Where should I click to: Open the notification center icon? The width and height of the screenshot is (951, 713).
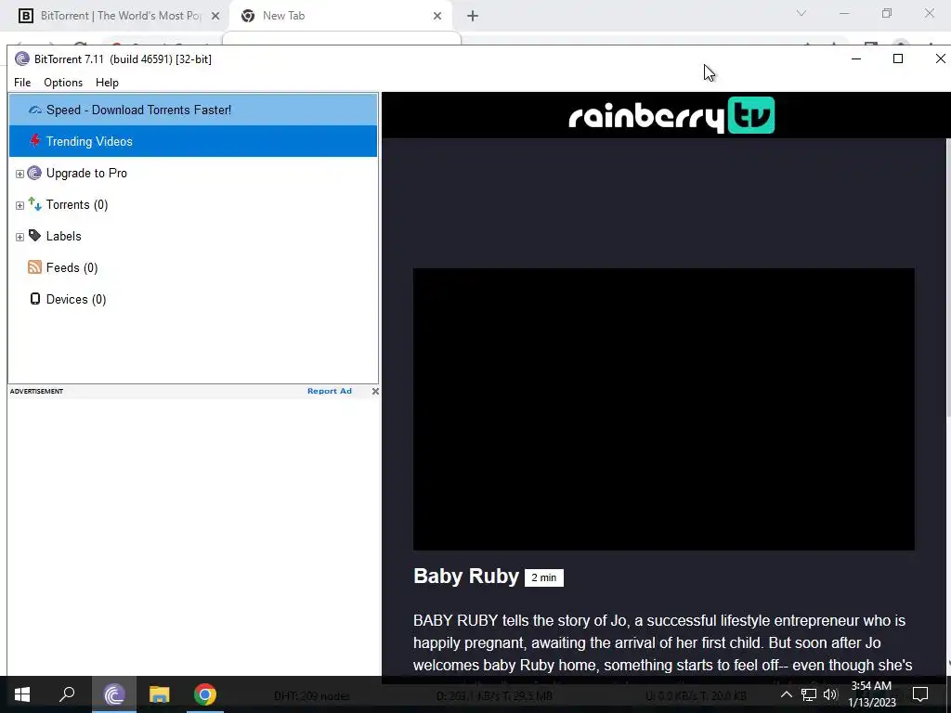pyautogui.click(x=920, y=694)
